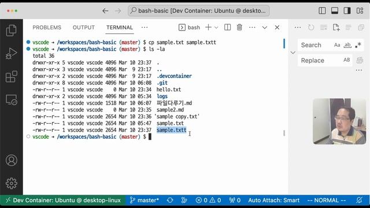Screen dimensions: 370x208
Task: Open the Accounts menu
Action: 12,161
